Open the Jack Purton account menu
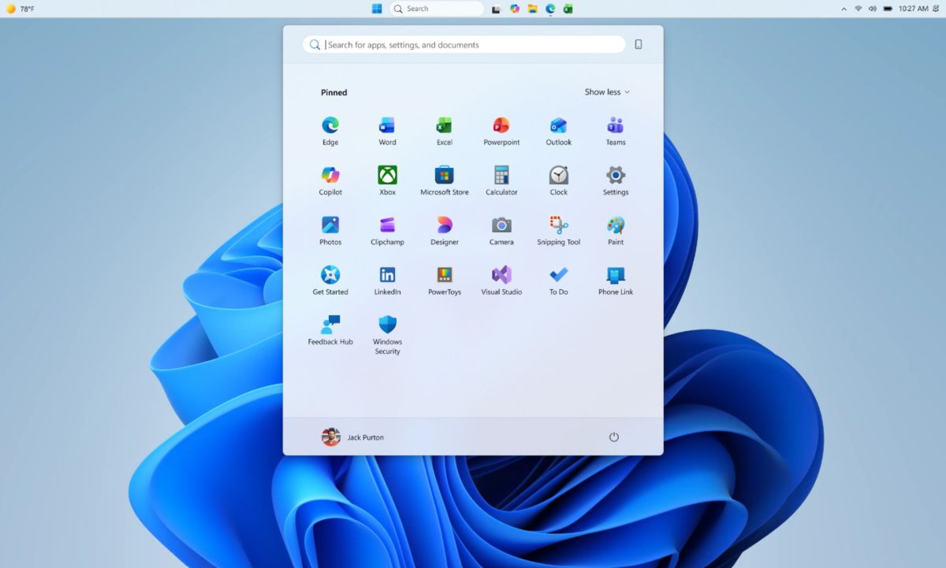Viewport: 946px width, 568px height. [352, 437]
